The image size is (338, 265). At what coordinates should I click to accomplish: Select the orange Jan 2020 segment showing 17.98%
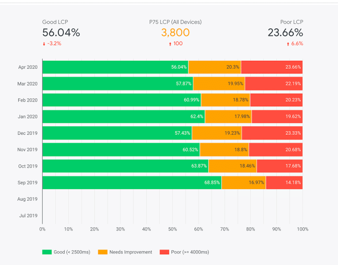(228, 117)
